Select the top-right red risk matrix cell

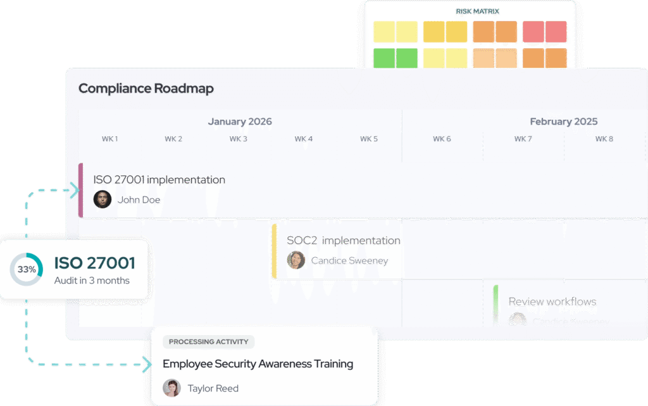(556, 32)
